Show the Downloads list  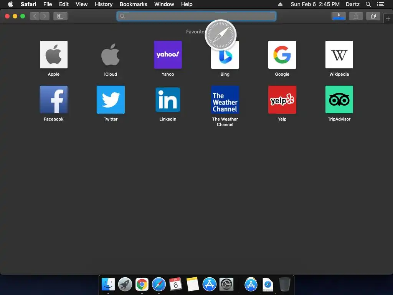[x=339, y=16]
